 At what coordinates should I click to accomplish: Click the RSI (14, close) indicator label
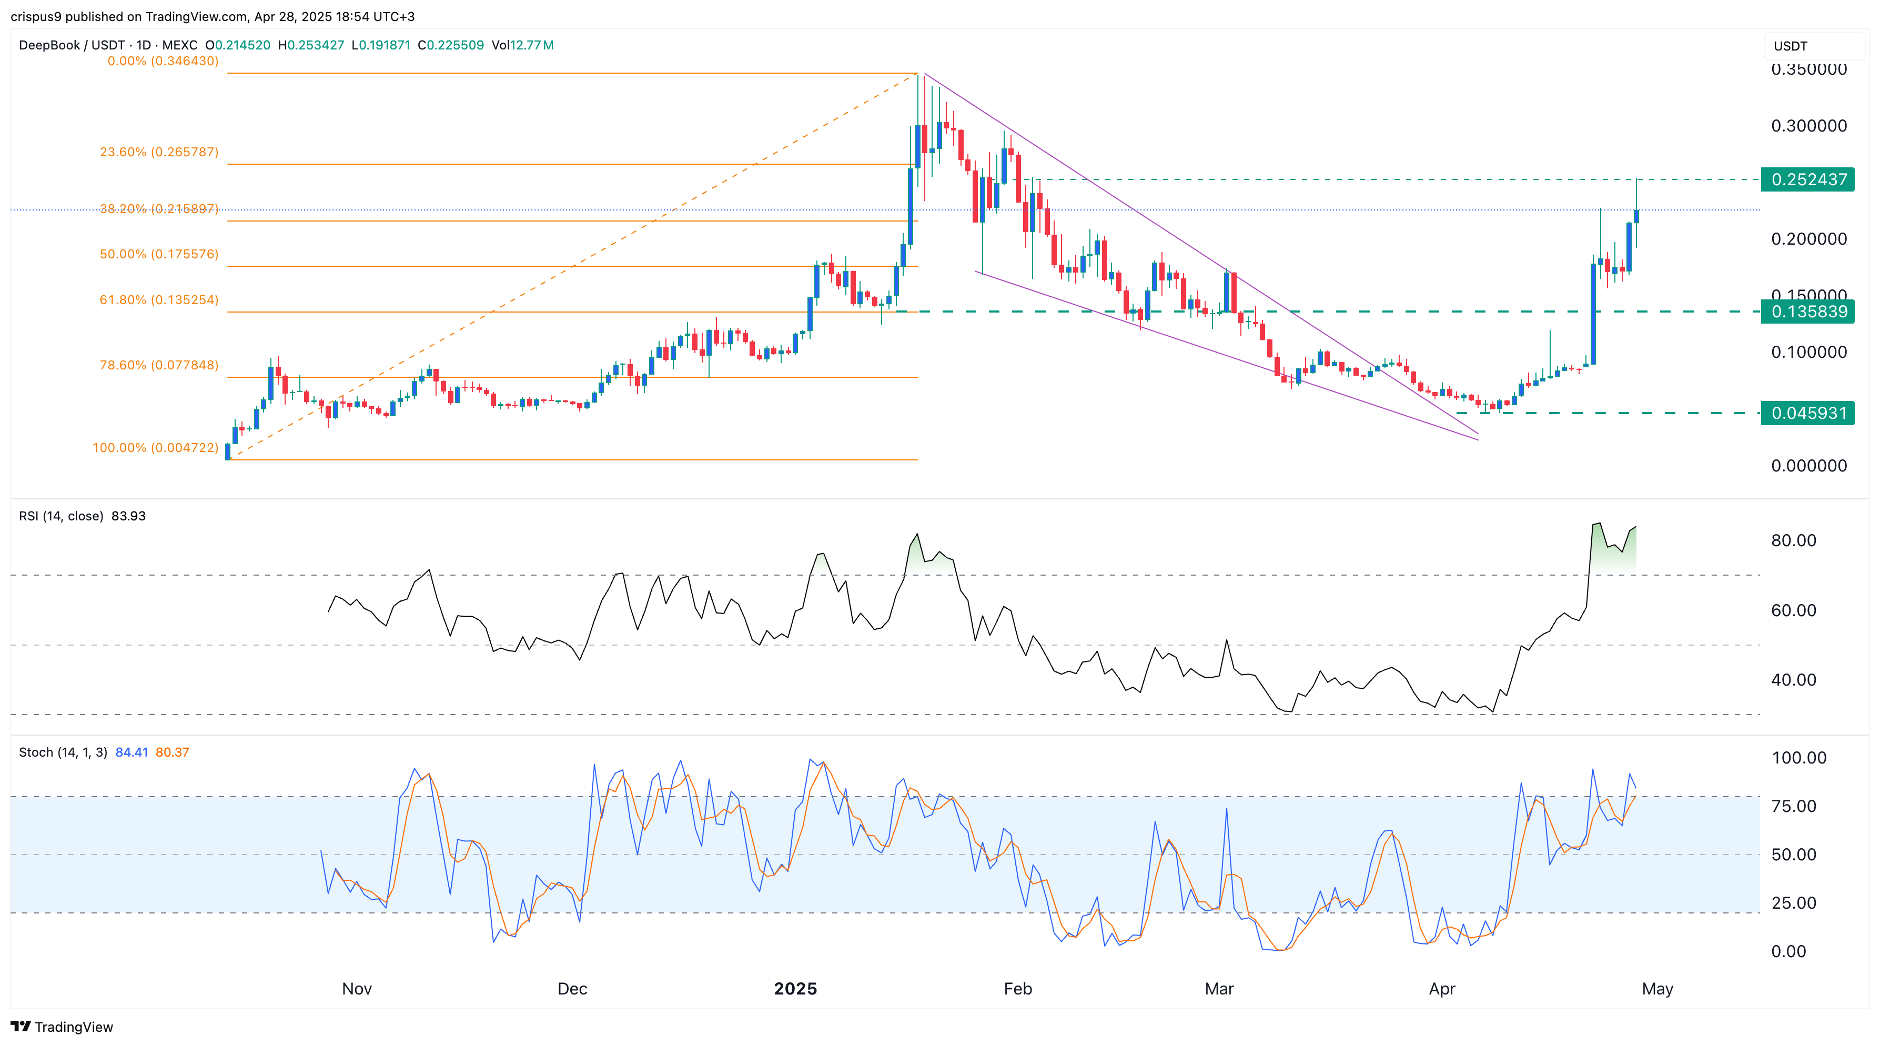click(x=62, y=516)
